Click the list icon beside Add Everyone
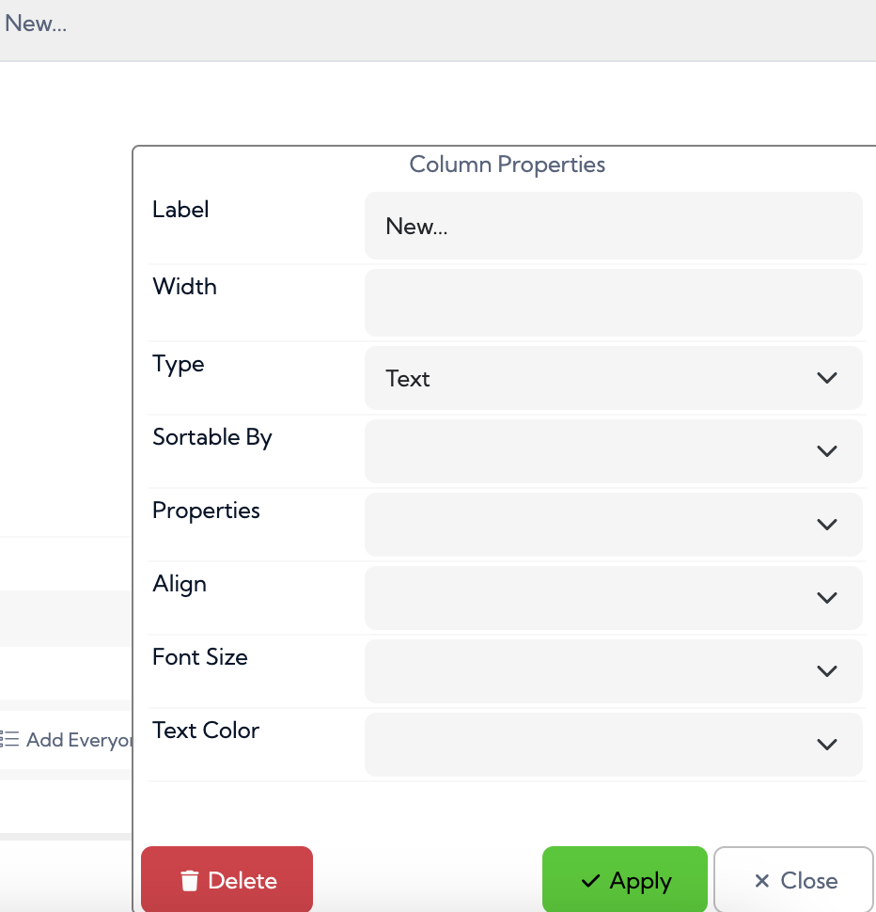 pyautogui.click(x=9, y=740)
